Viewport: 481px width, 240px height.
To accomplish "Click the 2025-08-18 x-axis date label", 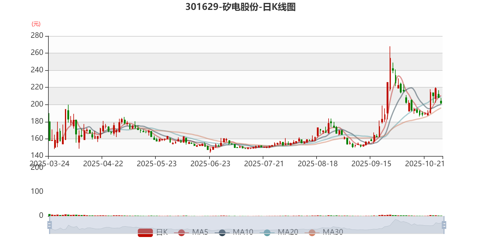I will point(318,163).
